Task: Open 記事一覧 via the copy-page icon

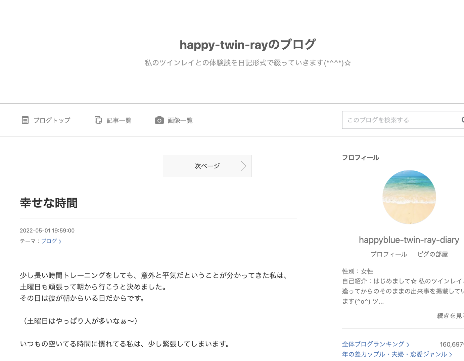Action: click(98, 120)
